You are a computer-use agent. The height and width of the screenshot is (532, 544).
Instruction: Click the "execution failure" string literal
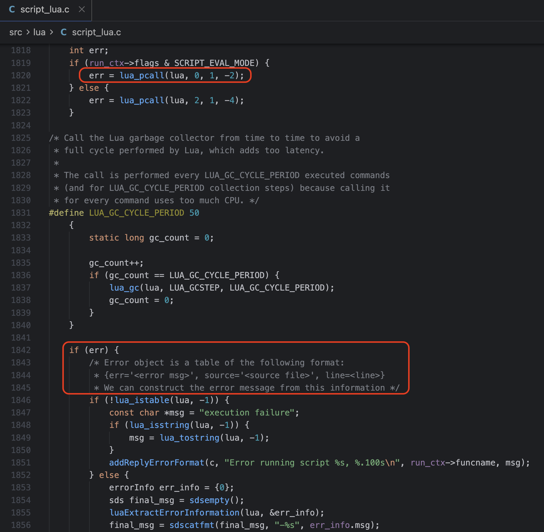(247, 413)
